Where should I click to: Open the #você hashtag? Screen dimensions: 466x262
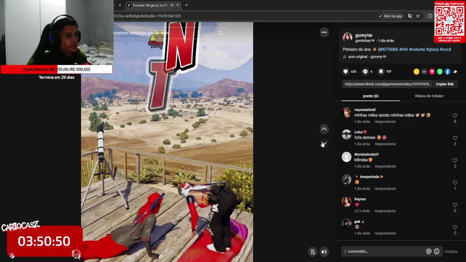(x=445, y=49)
